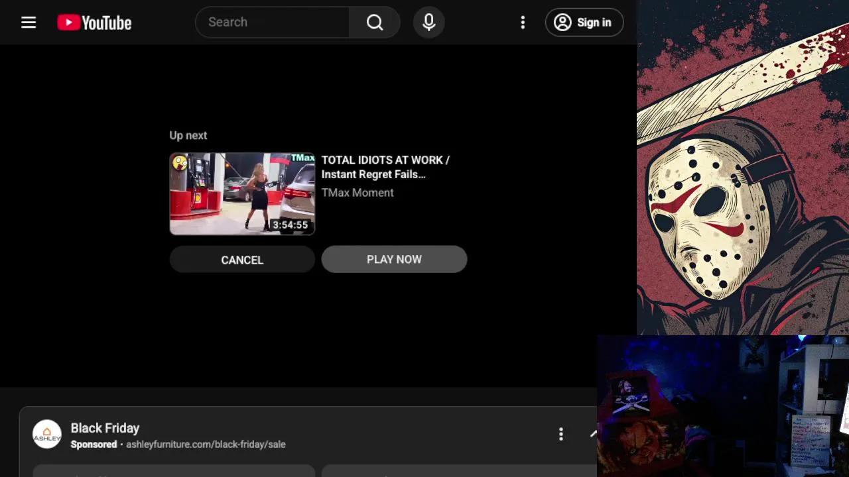
Task: Click the magnifying glass search button
Action: coord(375,22)
